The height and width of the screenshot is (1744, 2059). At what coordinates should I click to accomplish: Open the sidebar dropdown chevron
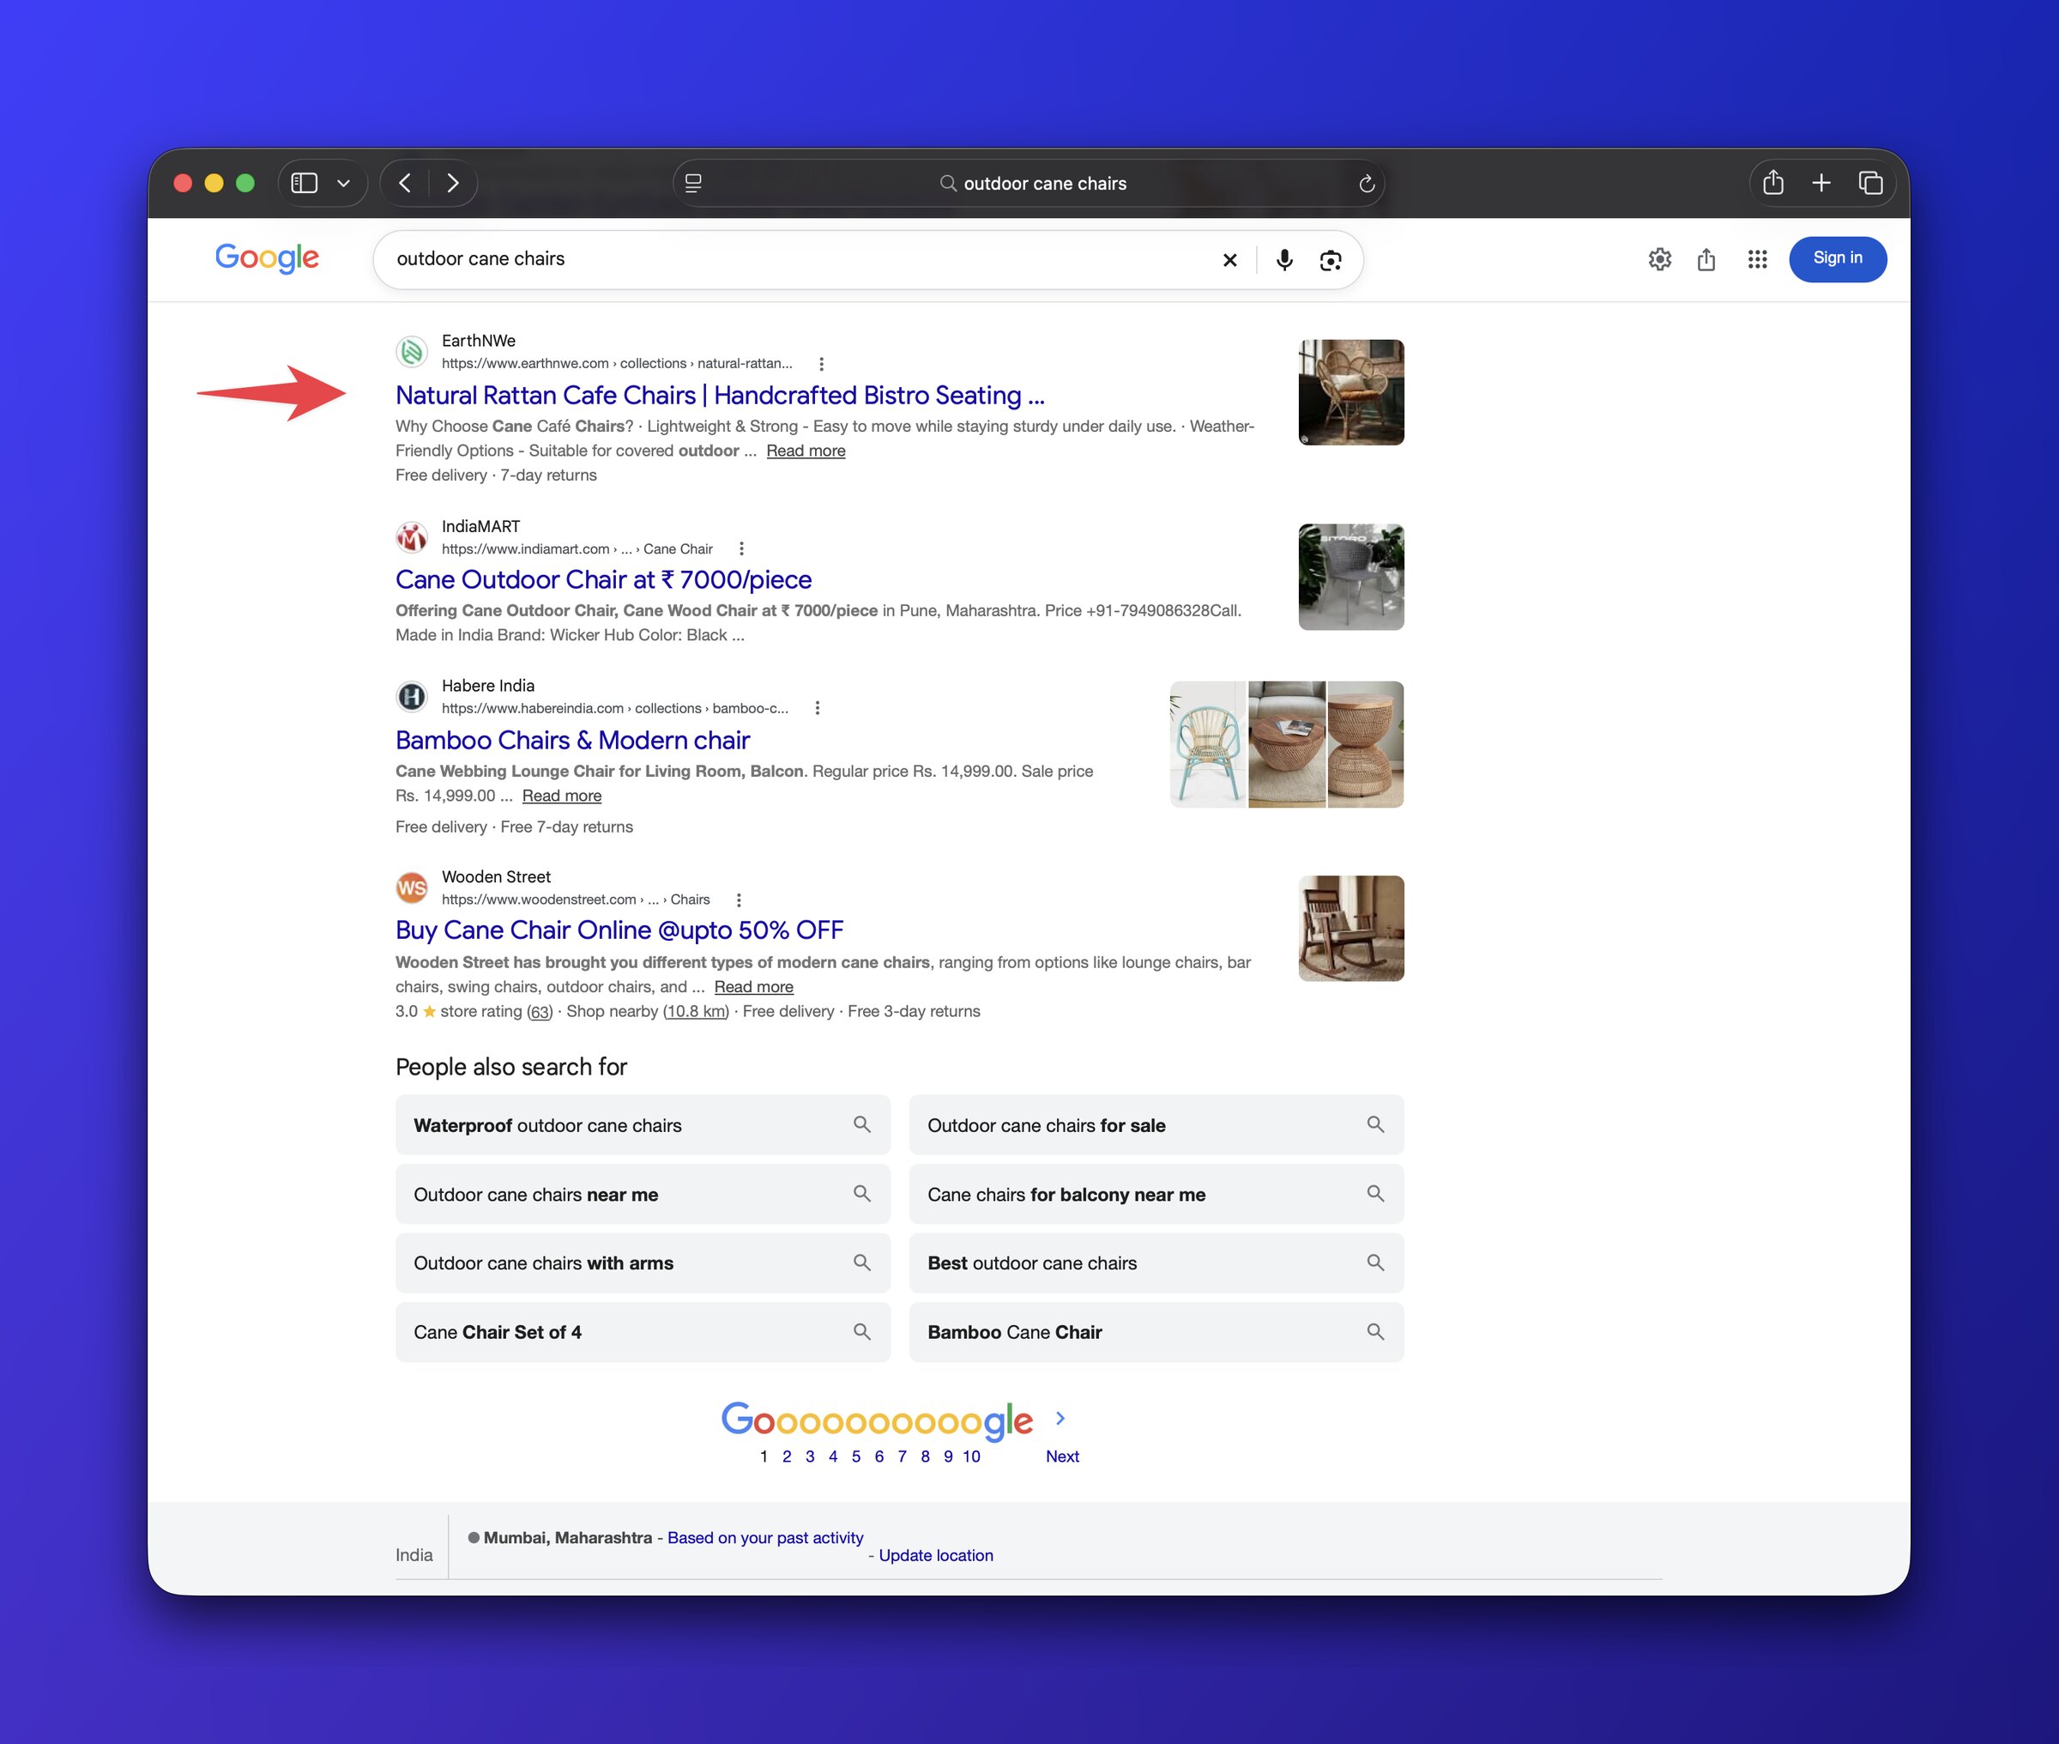tap(344, 183)
